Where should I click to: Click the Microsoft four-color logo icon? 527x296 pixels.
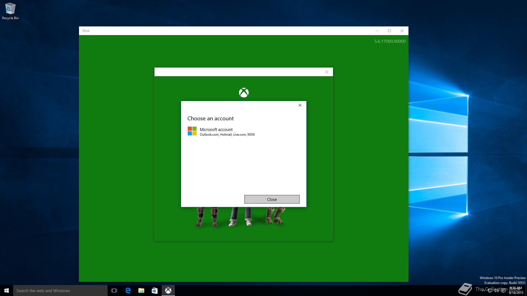(192, 131)
